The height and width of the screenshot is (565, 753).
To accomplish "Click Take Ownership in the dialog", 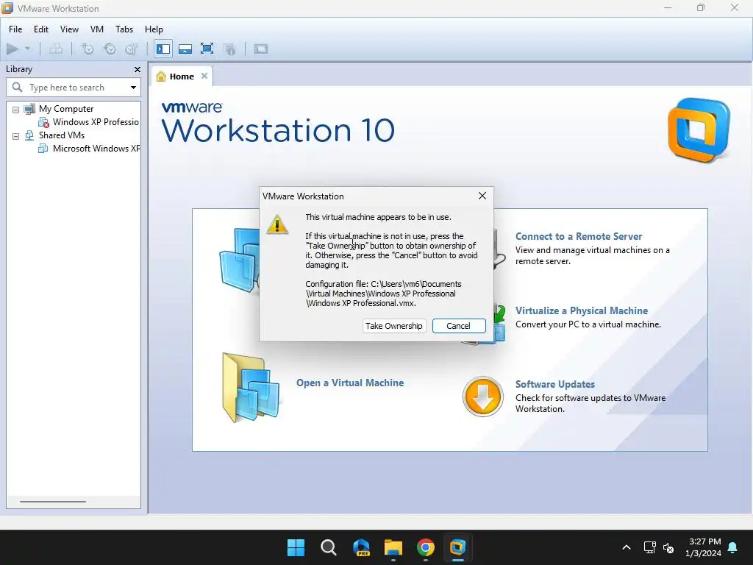I will [x=394, y=326].
